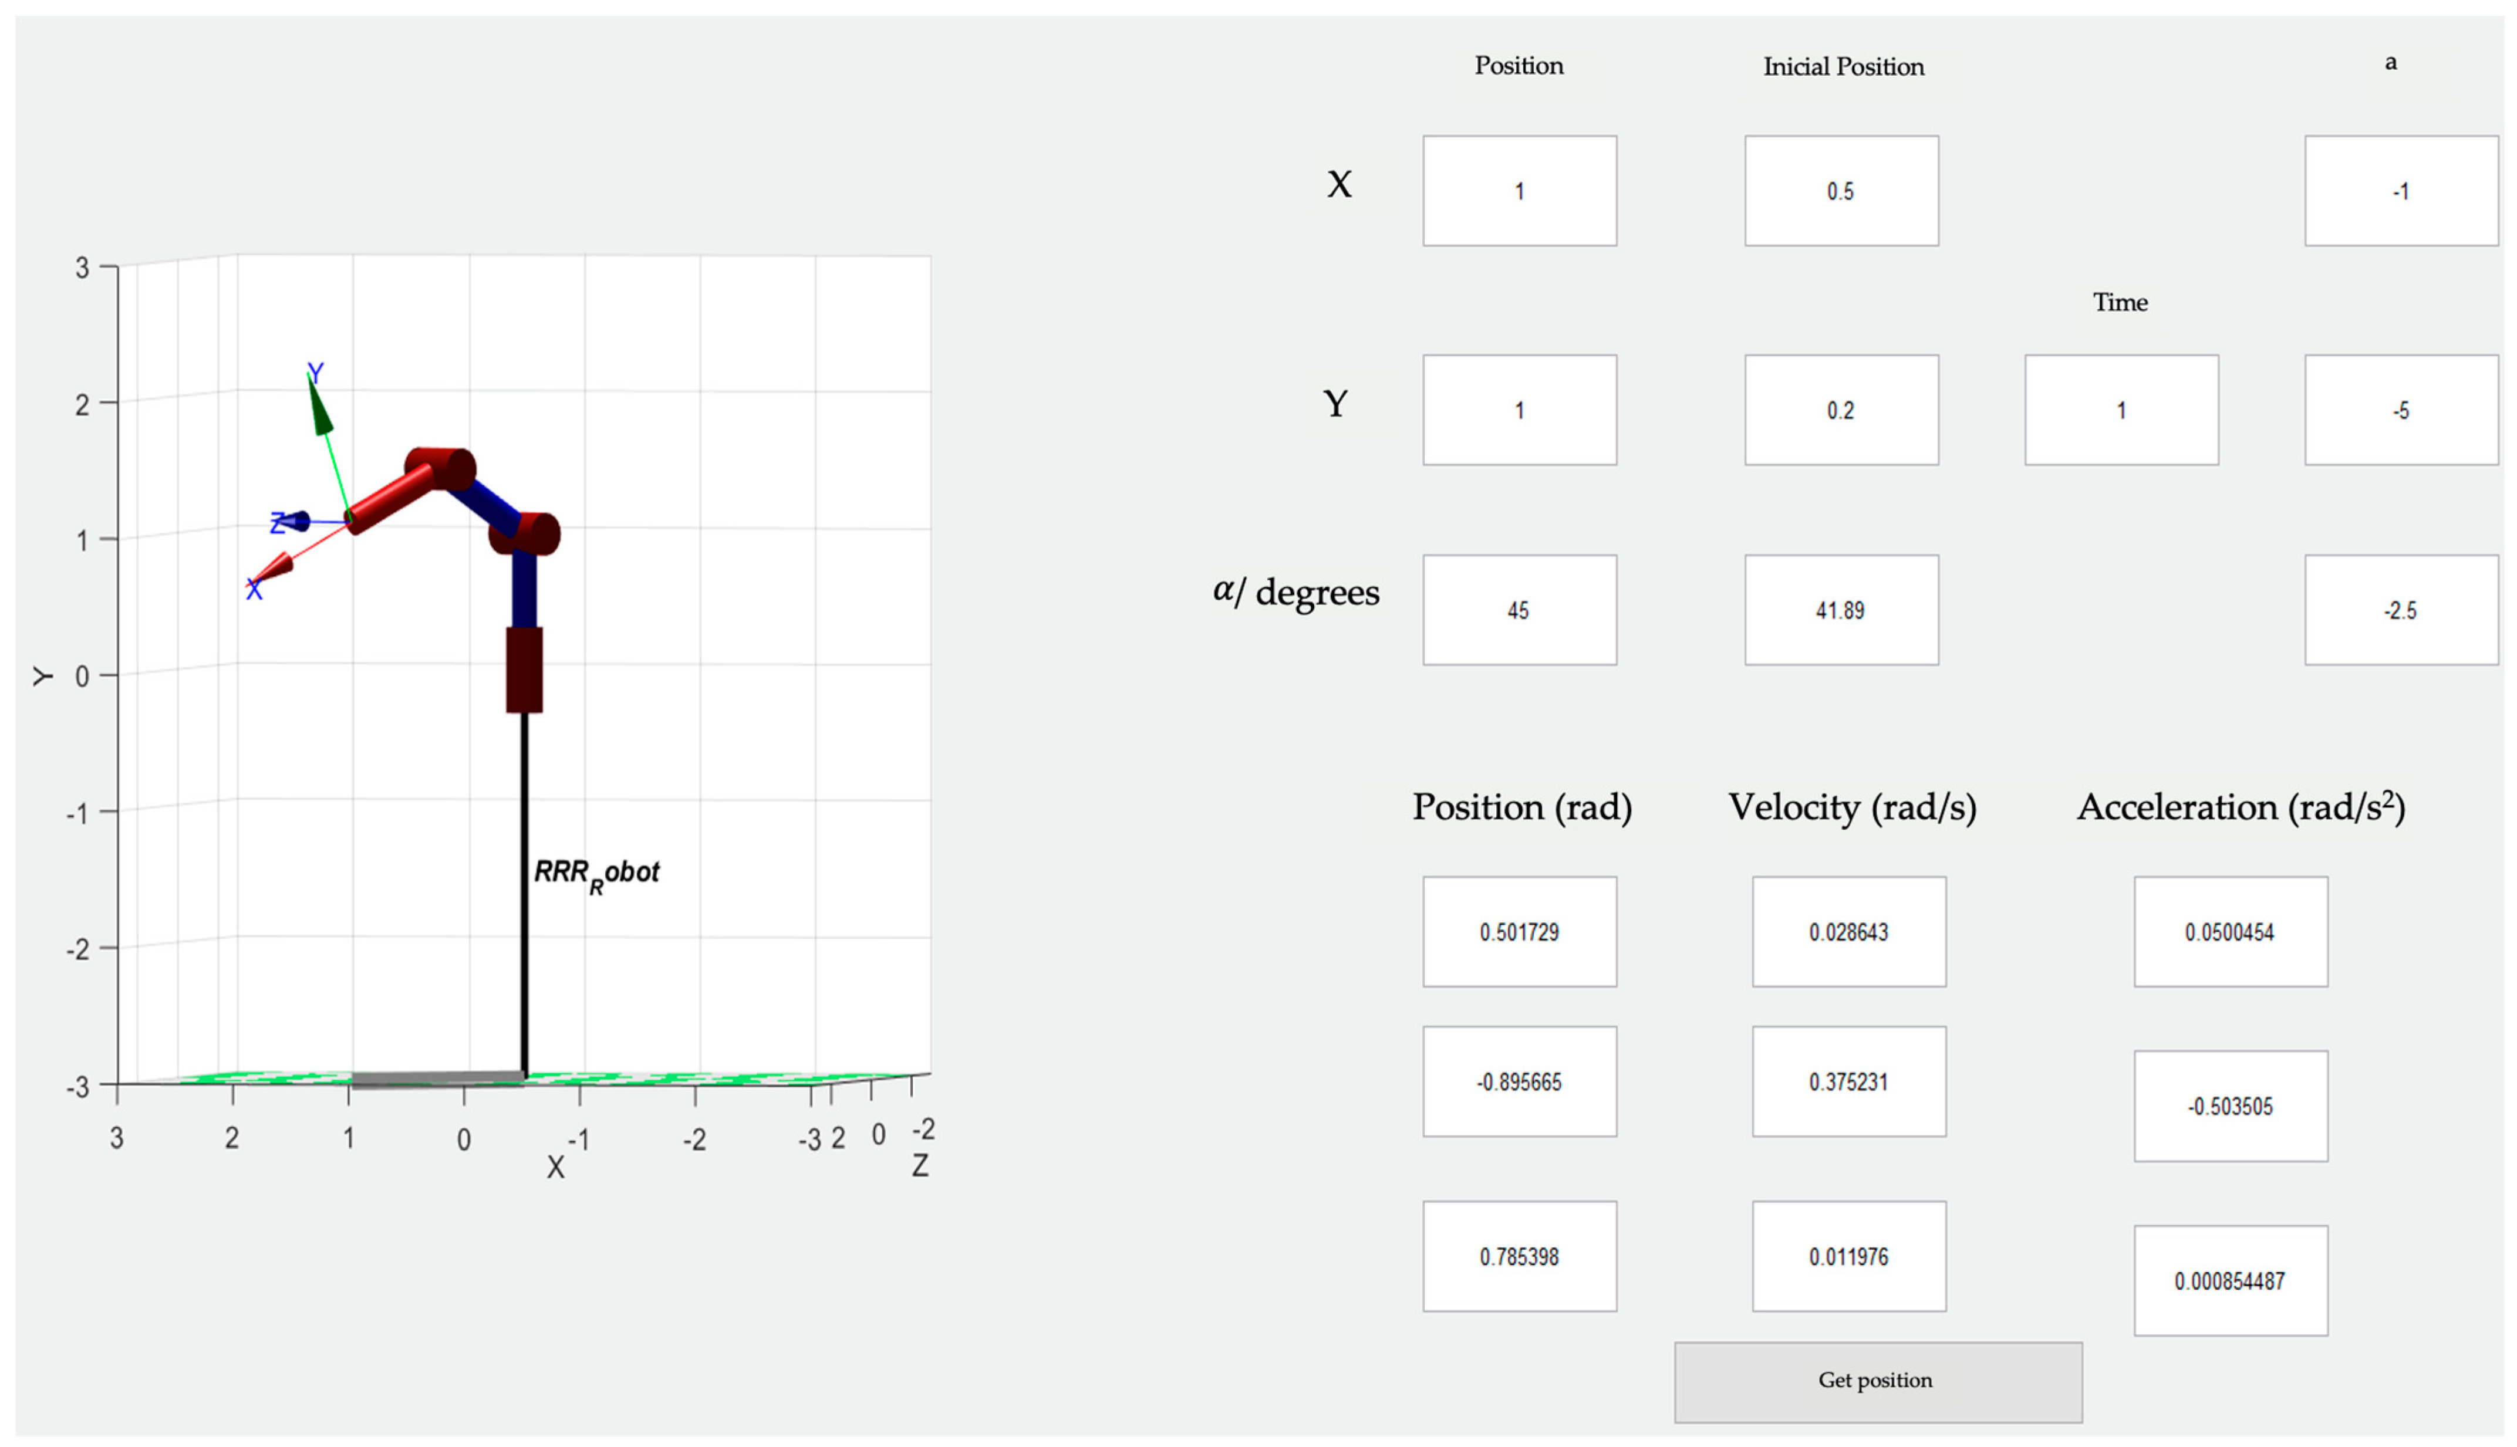
Task: Click the Get position button
Action: tap(1877, 1381)
